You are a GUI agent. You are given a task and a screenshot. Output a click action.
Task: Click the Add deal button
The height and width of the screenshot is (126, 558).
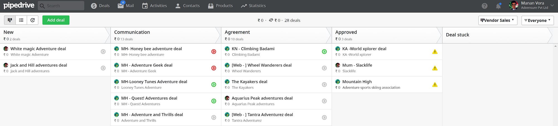tap(56, 20)
